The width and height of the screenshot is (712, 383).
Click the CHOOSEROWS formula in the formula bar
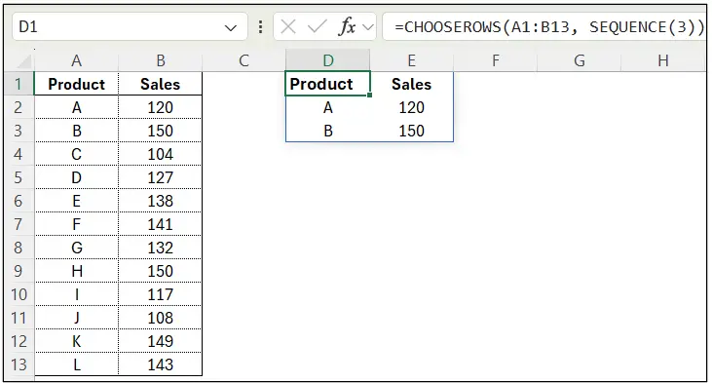click(548, 27)
